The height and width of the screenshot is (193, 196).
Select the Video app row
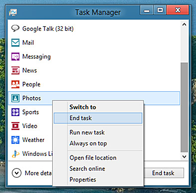[30, 126]
